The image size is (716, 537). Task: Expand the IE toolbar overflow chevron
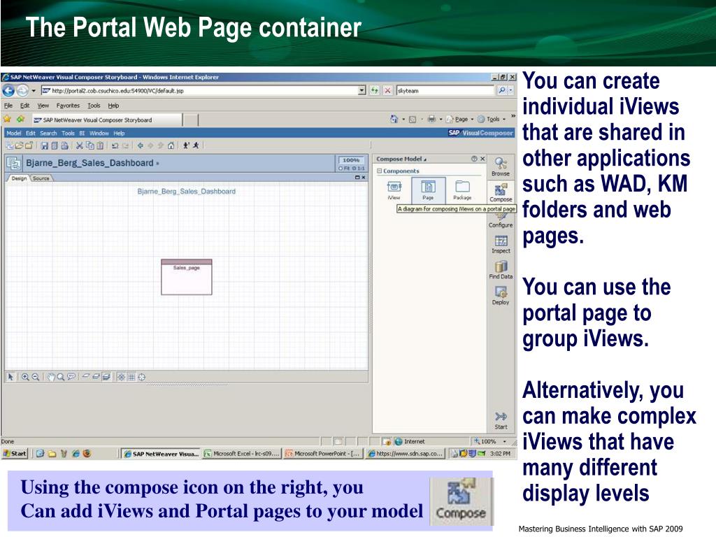[513, 116]
